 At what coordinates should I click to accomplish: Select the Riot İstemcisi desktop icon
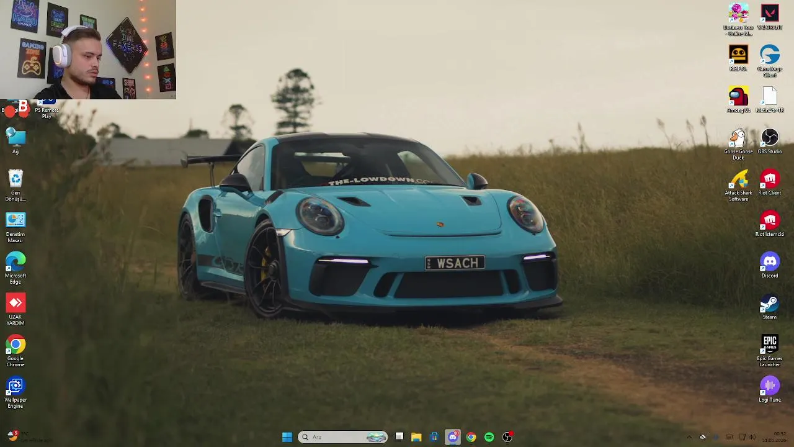point(769,223)
